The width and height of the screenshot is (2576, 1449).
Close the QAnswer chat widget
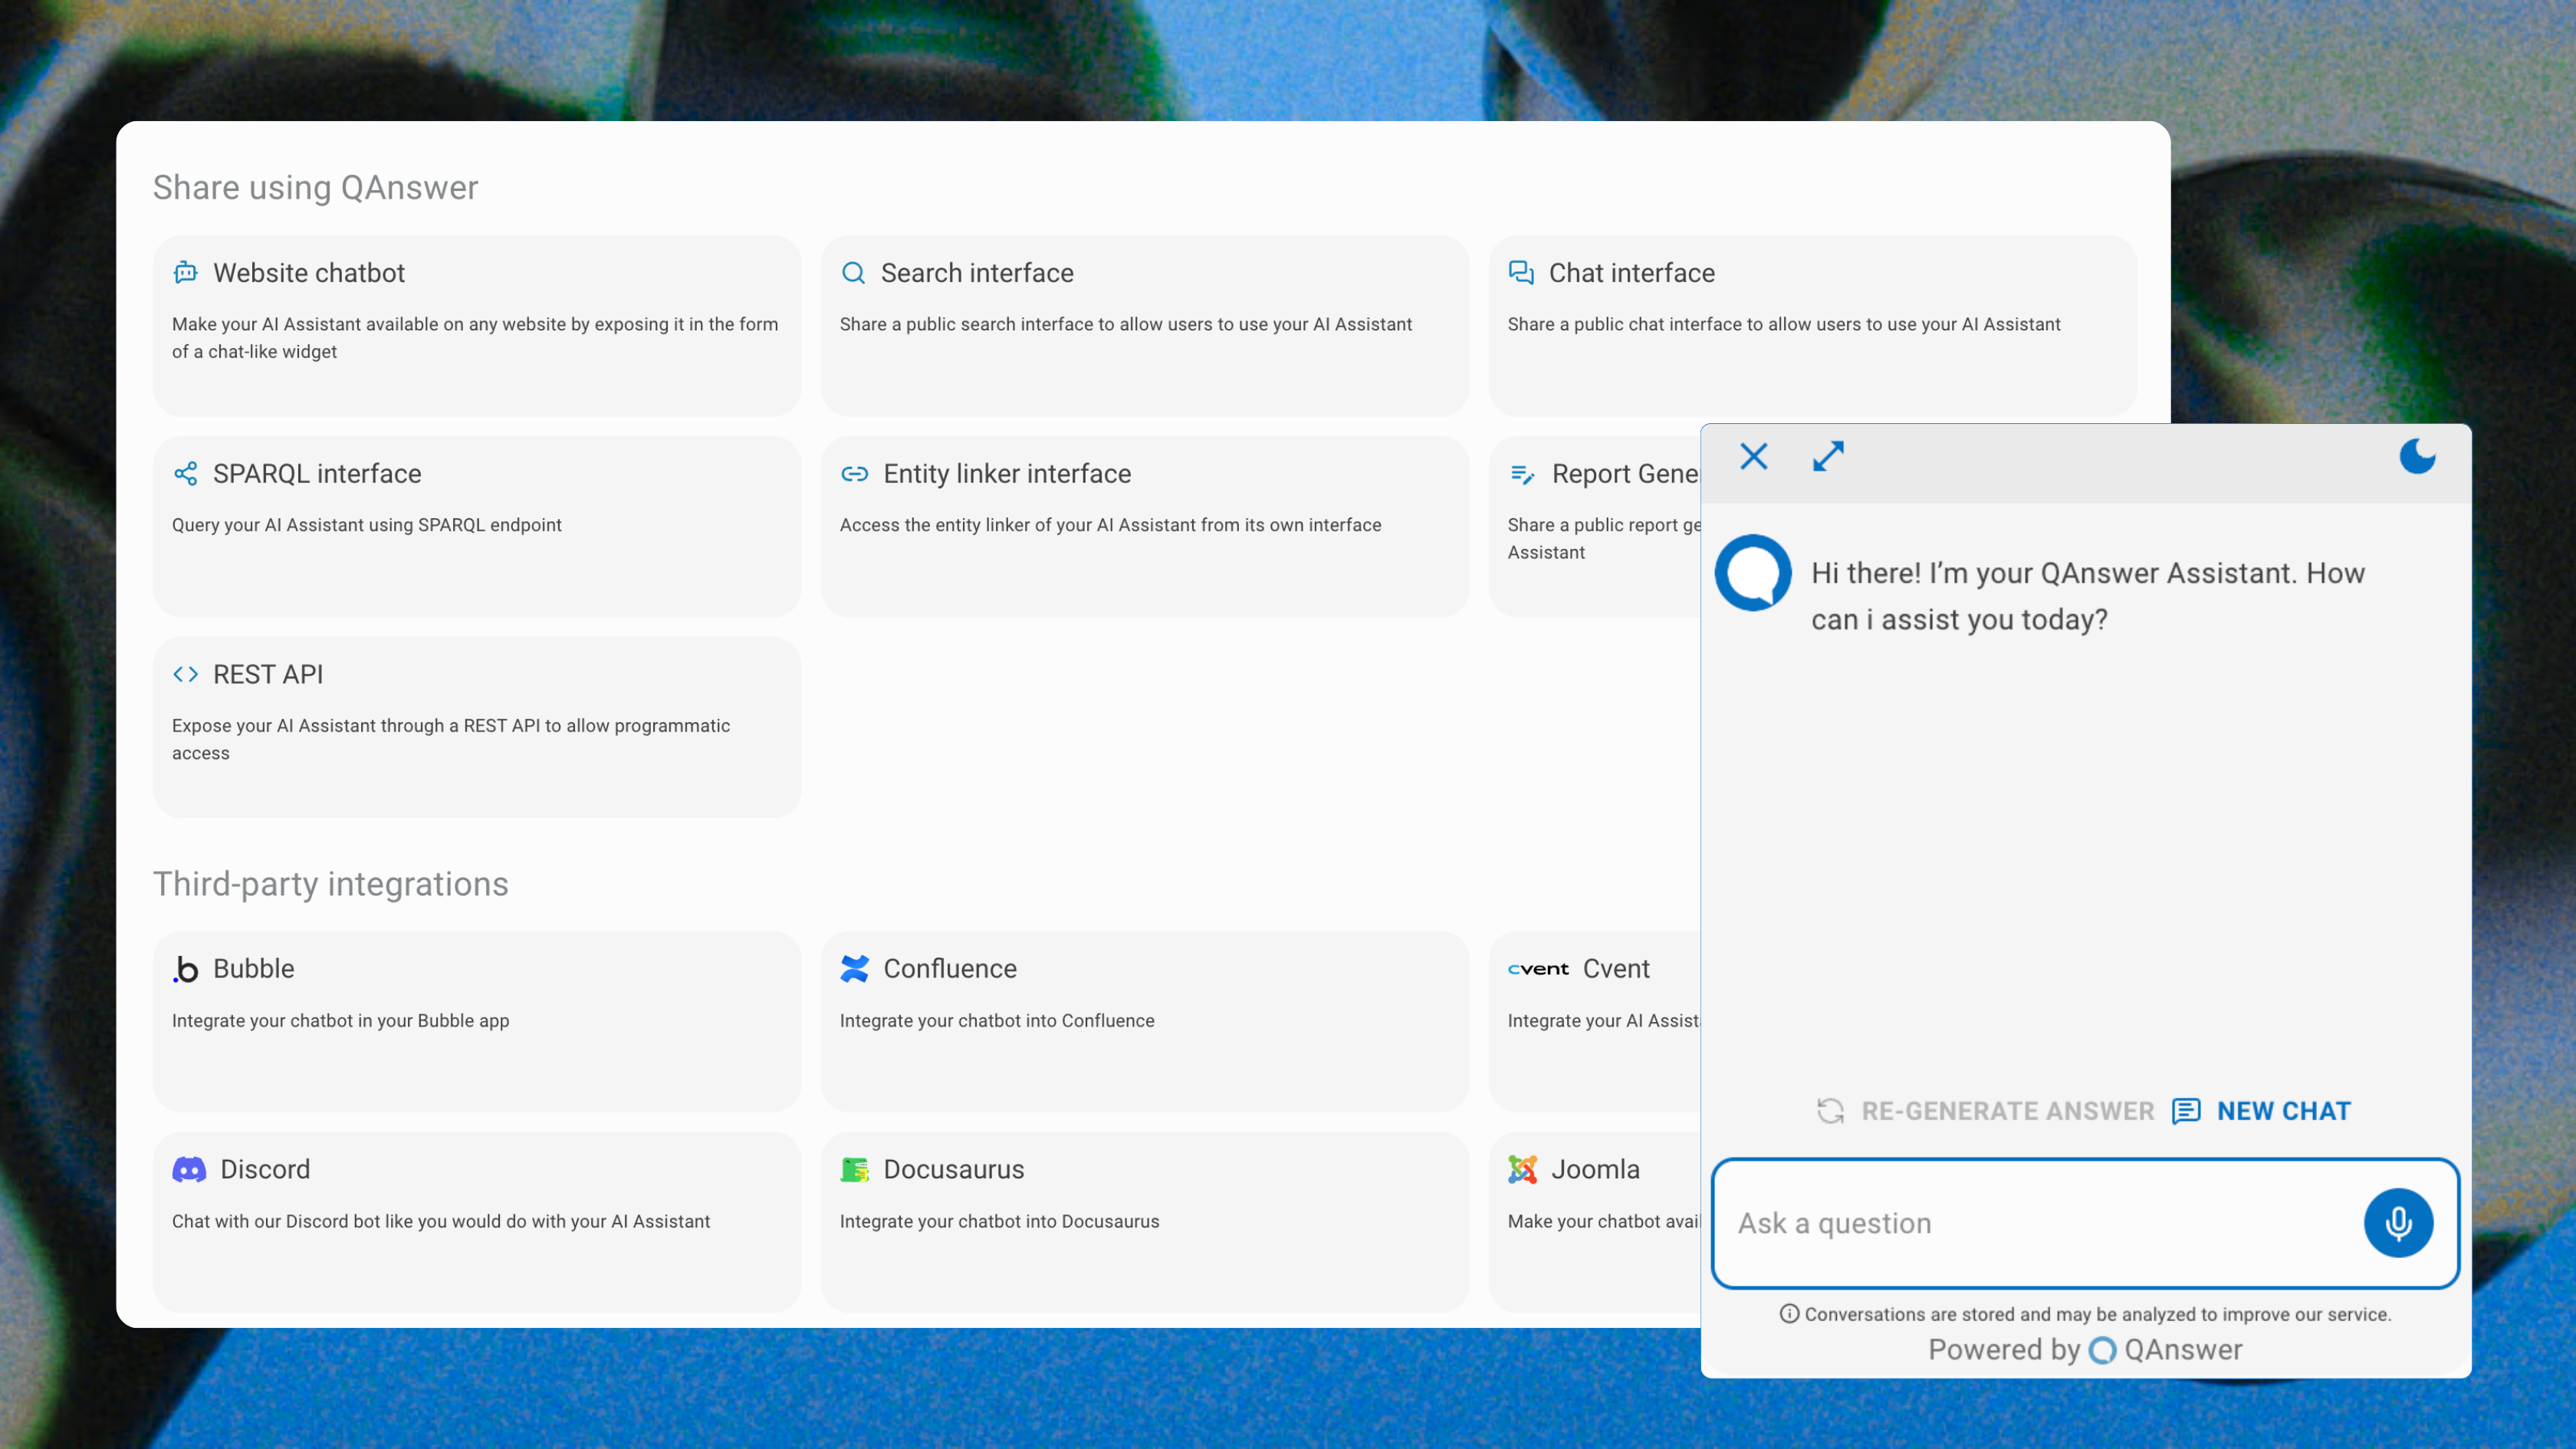pos(1753,456)
